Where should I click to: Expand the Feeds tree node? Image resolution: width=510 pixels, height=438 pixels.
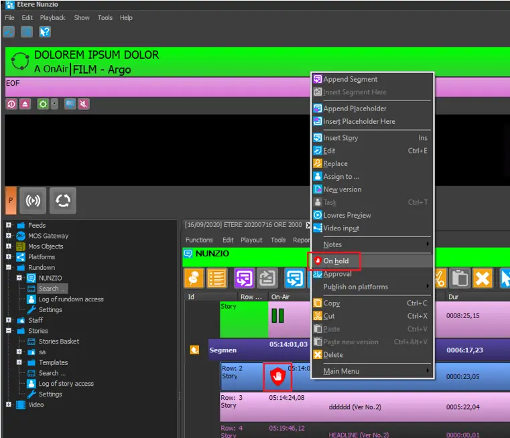tap(9, 226)
